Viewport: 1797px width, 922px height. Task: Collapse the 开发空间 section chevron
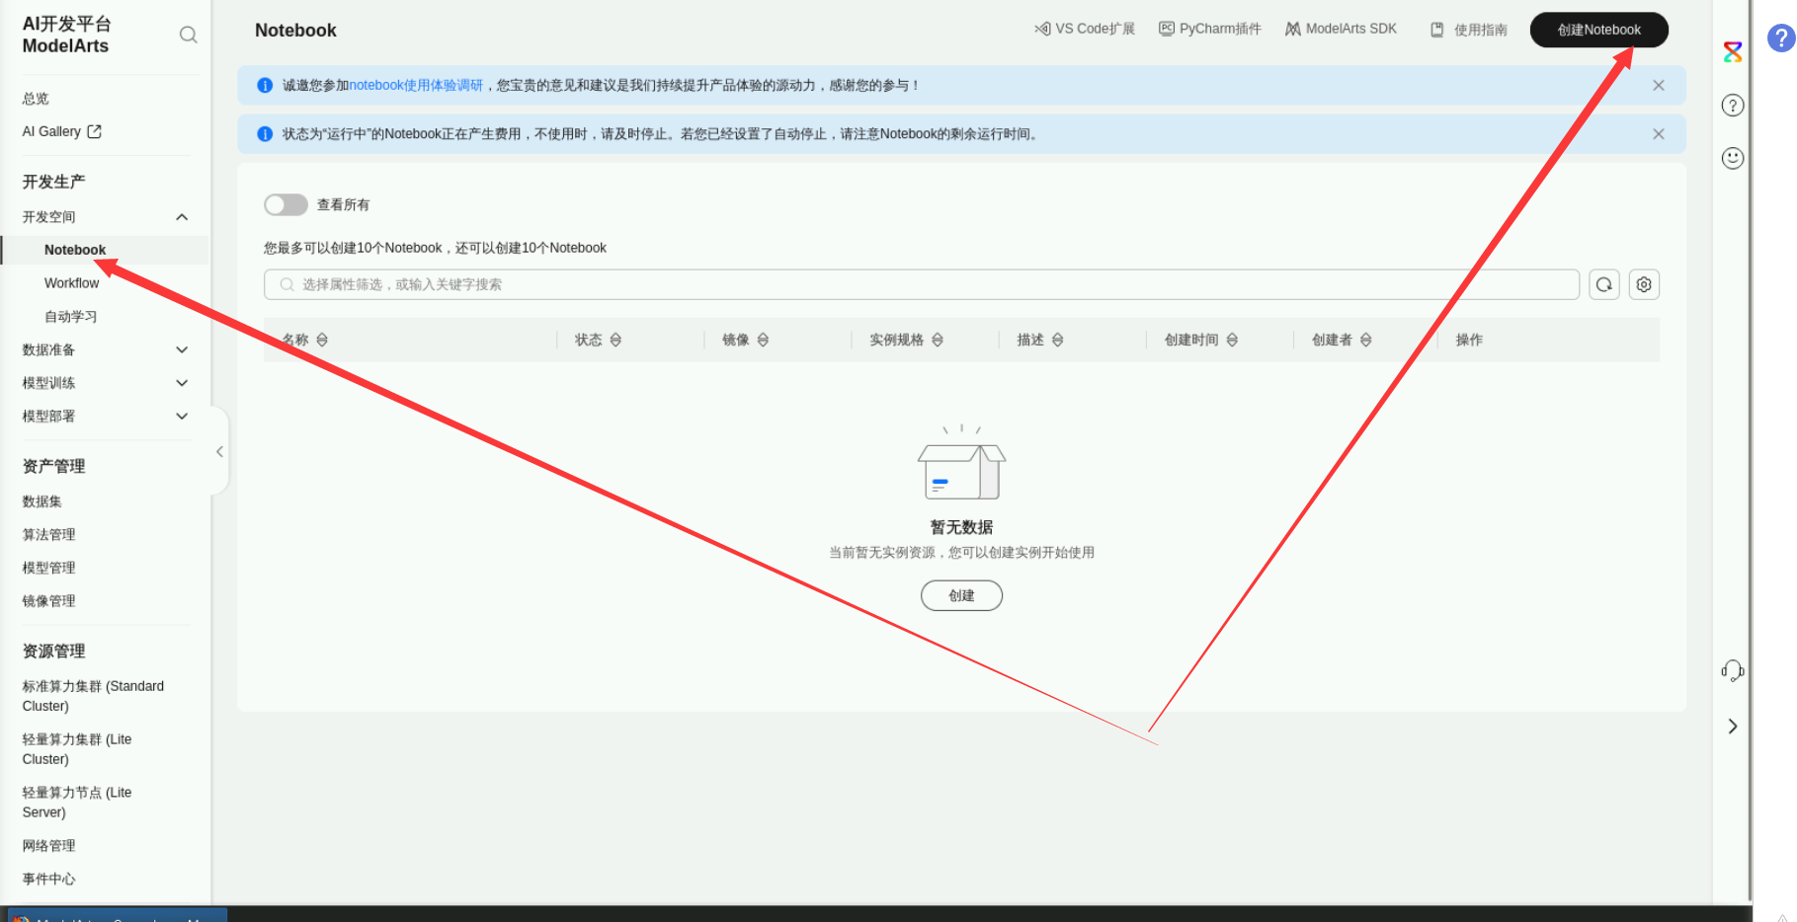pos(182,217)
